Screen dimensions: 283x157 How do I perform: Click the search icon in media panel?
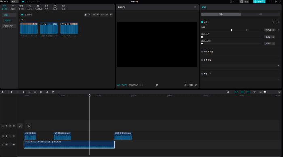(111, 15)
